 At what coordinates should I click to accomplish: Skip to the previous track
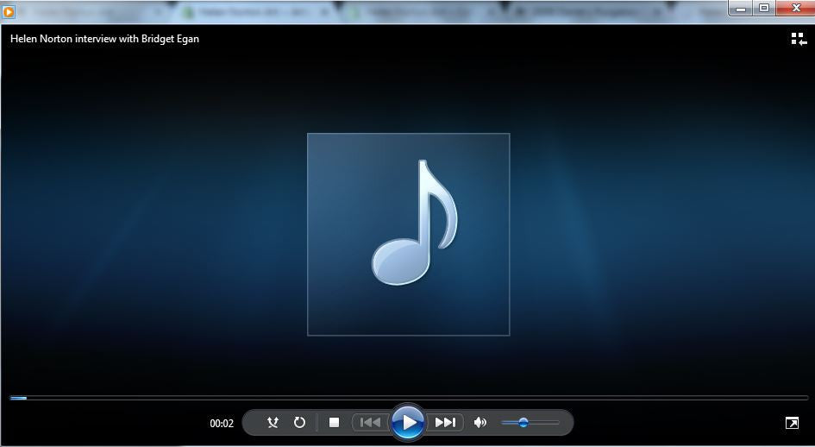tap(370, 423)
